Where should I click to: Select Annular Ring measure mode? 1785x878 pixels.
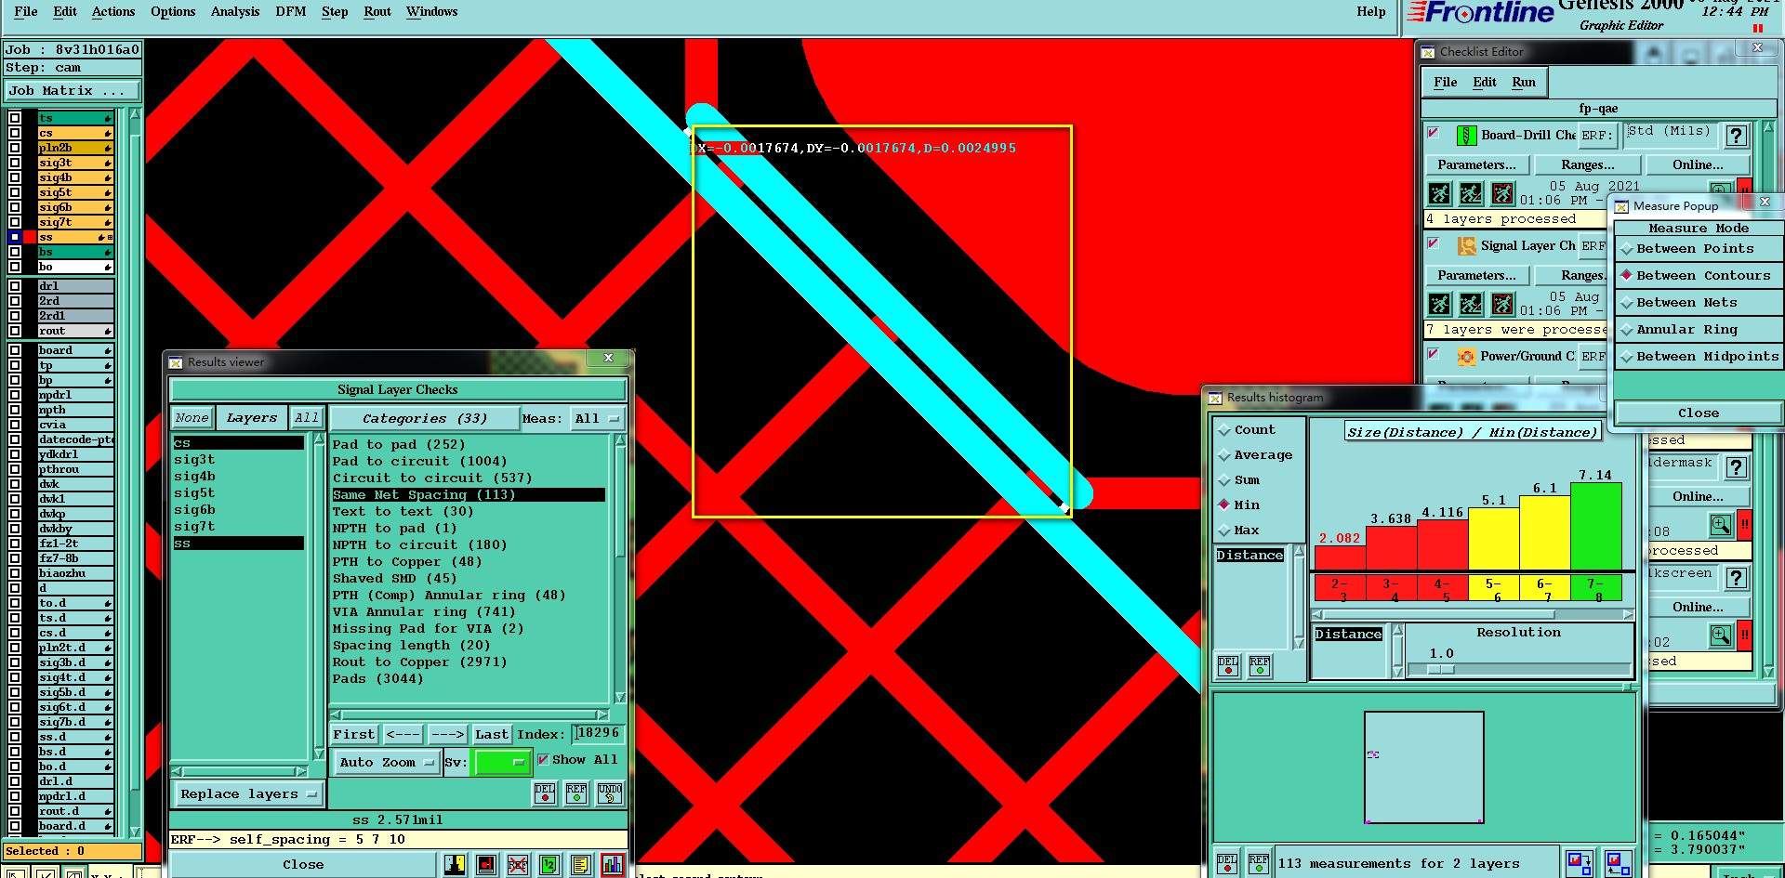click(1698, 330)
